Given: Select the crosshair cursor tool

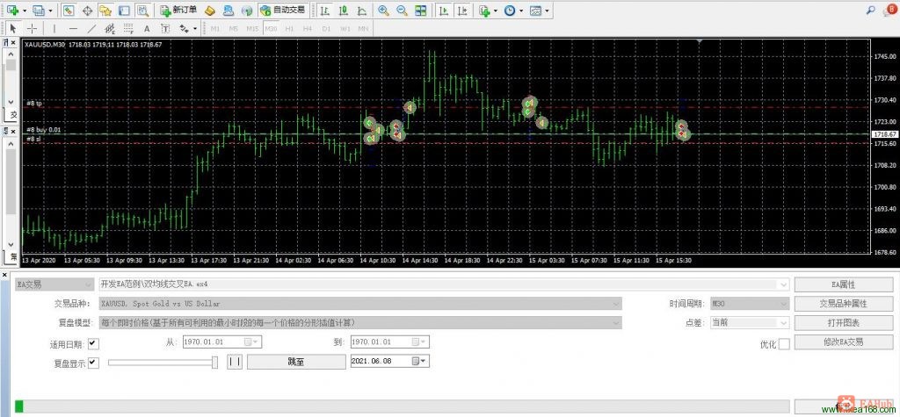Looking at the screenshot, I should [33, 28].
